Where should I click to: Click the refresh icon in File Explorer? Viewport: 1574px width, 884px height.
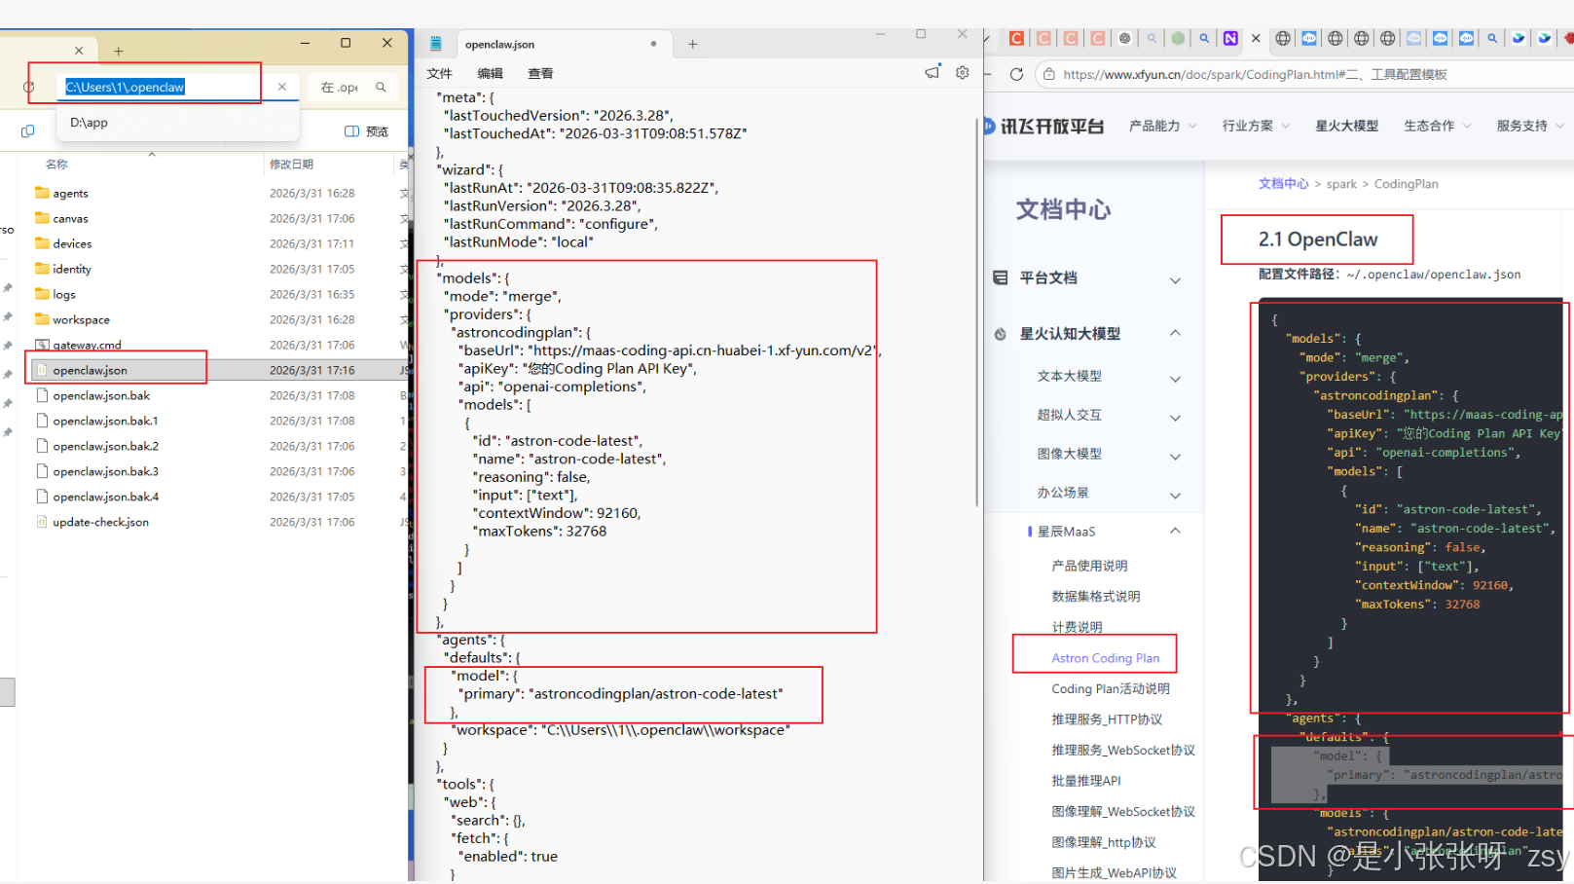click(x=29, y=88)
